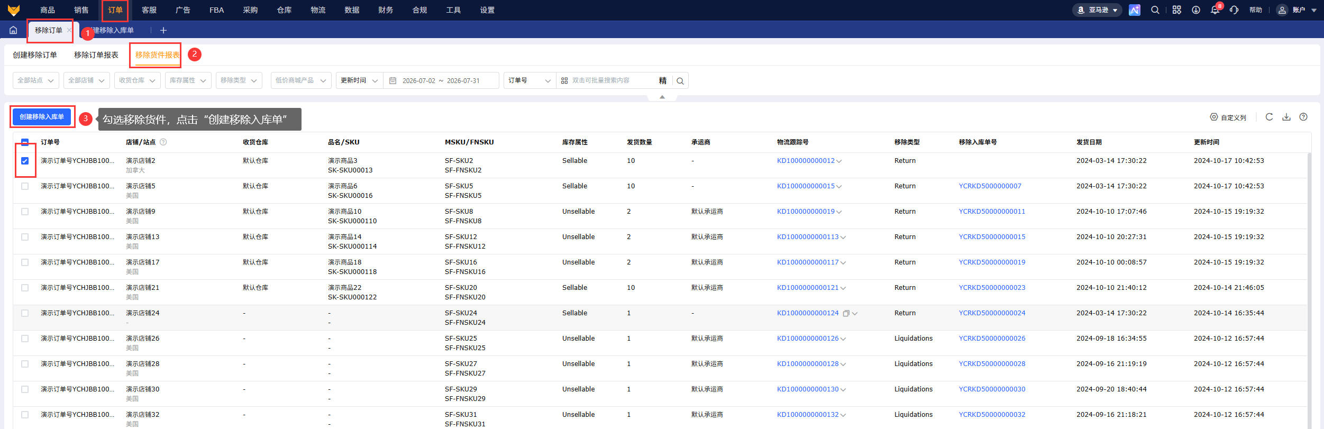Check the 演示店铺26 row checkbox

pos(25,339)
